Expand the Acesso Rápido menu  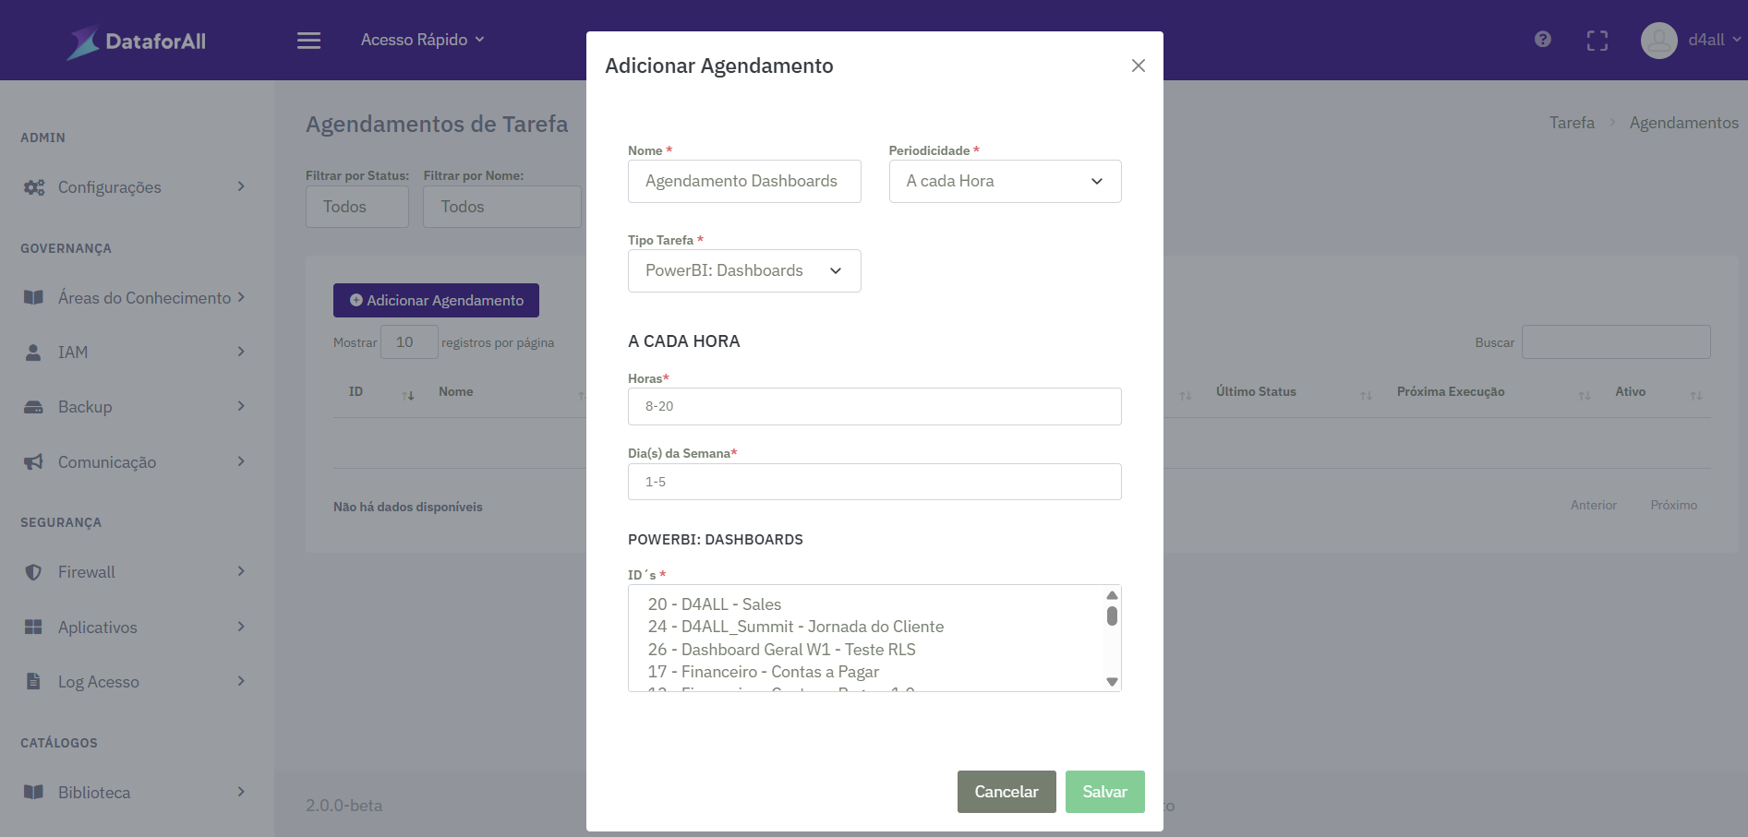(x=422, y=41)
